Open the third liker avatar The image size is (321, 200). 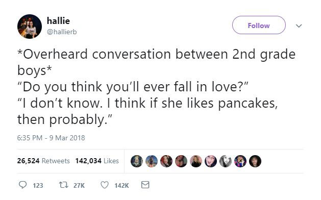pyautogui.click(x=166, y=161)
